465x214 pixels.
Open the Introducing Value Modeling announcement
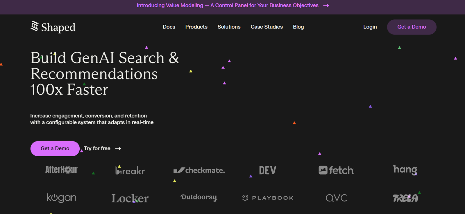point(227,6)
